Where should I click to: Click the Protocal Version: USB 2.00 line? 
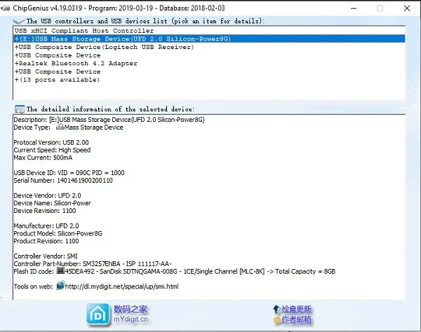click(51, 142)
